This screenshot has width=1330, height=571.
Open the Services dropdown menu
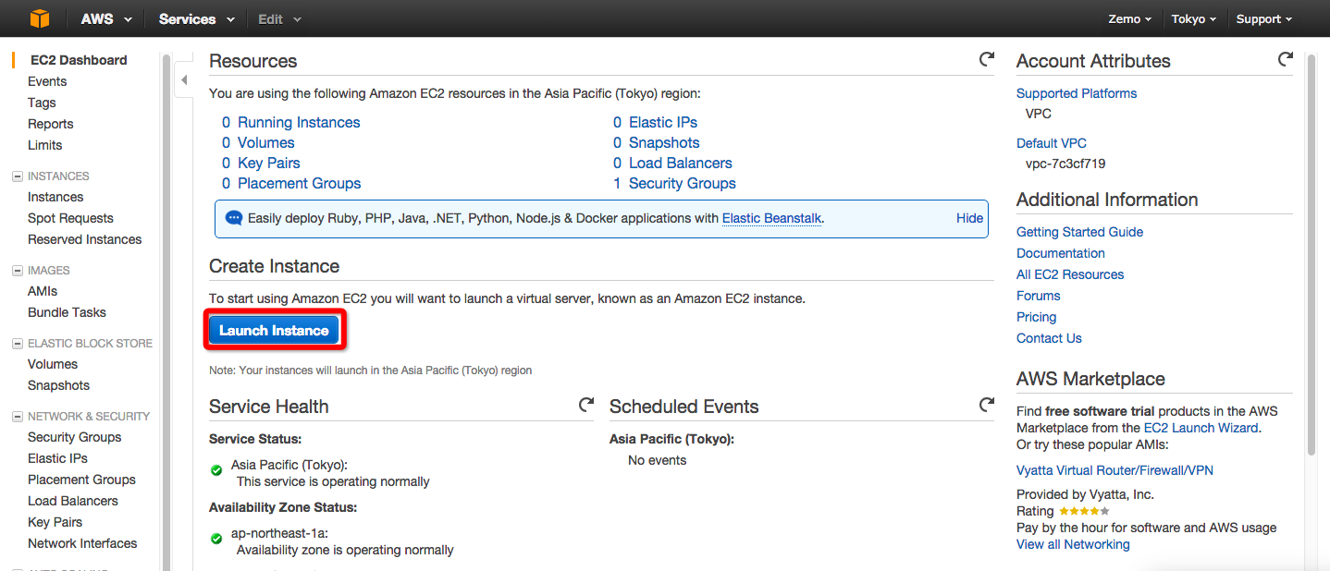[x=196, y=18]
